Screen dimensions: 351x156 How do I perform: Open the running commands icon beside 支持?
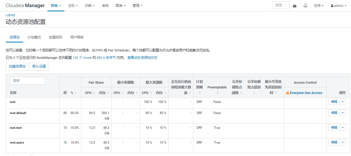click(x=305, y=6)
